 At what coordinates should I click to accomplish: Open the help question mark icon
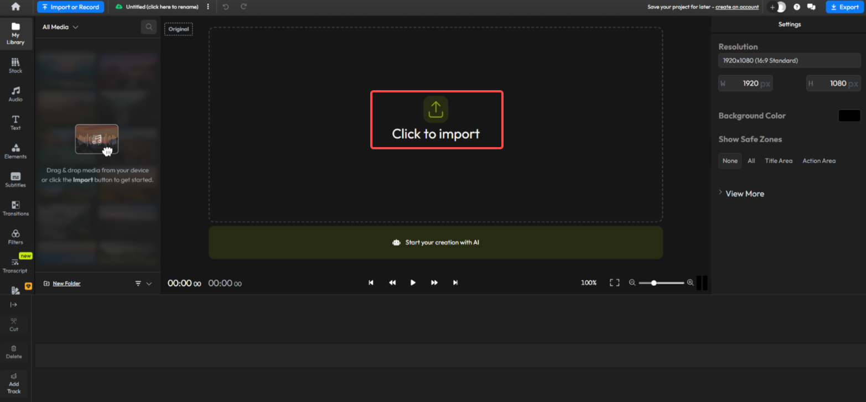(x=797, y=7)
